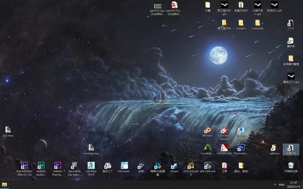
Task: Open the taskbar clock showing 21:37
Action: click(x=294, y=185)
